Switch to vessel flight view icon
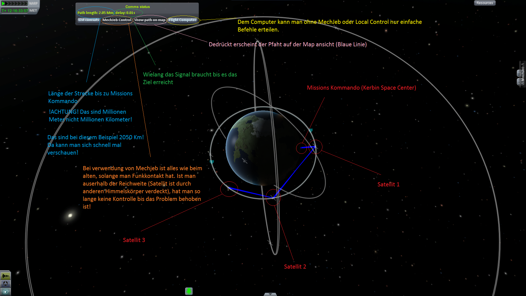 tap(5, 276)
